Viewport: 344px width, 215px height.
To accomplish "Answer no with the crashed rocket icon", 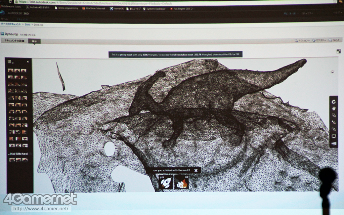I will point(181,182).
